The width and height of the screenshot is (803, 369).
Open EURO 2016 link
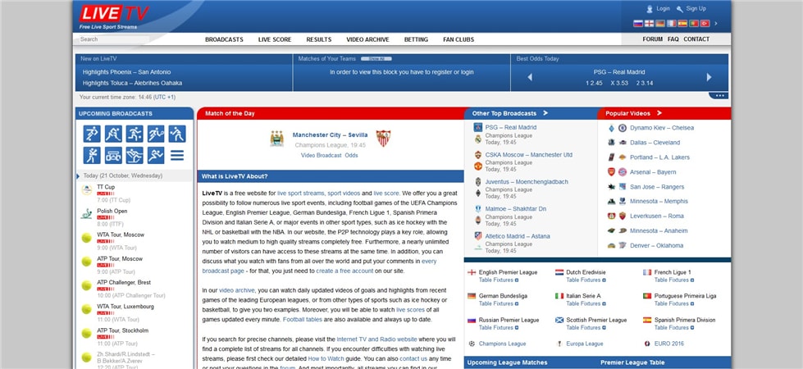tap(669, 344)
